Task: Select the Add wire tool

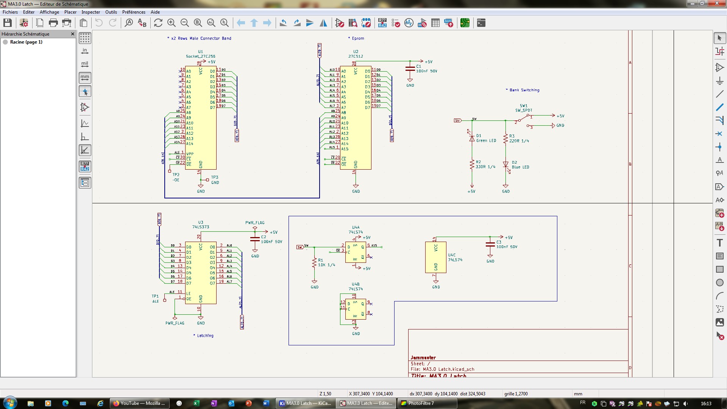Action: (719, 94)
